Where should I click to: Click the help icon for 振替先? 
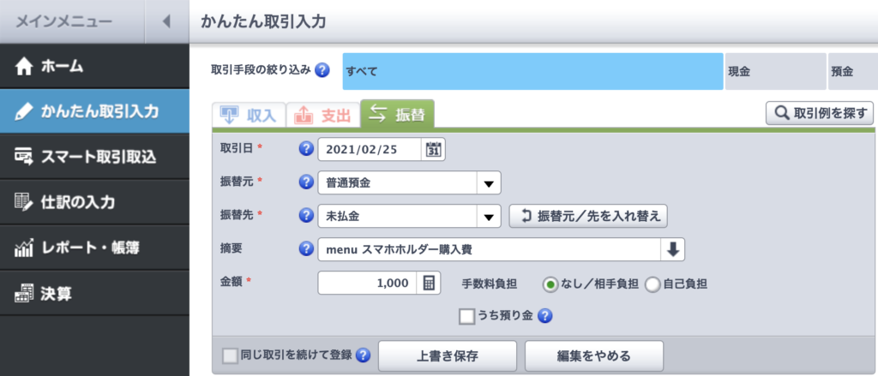306,216
